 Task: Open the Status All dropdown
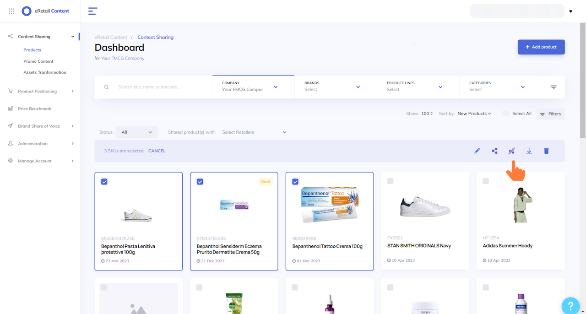click(137, 132)
